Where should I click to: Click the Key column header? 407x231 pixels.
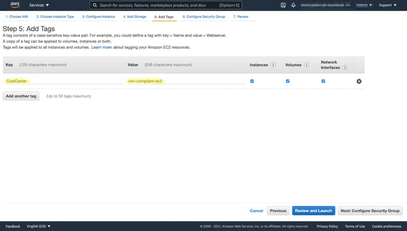click(x=9, y=65)
